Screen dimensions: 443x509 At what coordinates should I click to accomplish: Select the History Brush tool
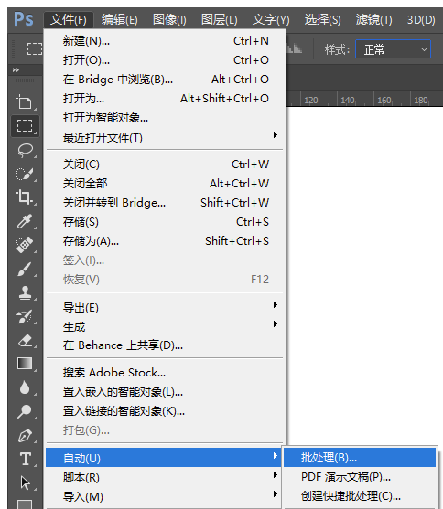tap(25, 316)
